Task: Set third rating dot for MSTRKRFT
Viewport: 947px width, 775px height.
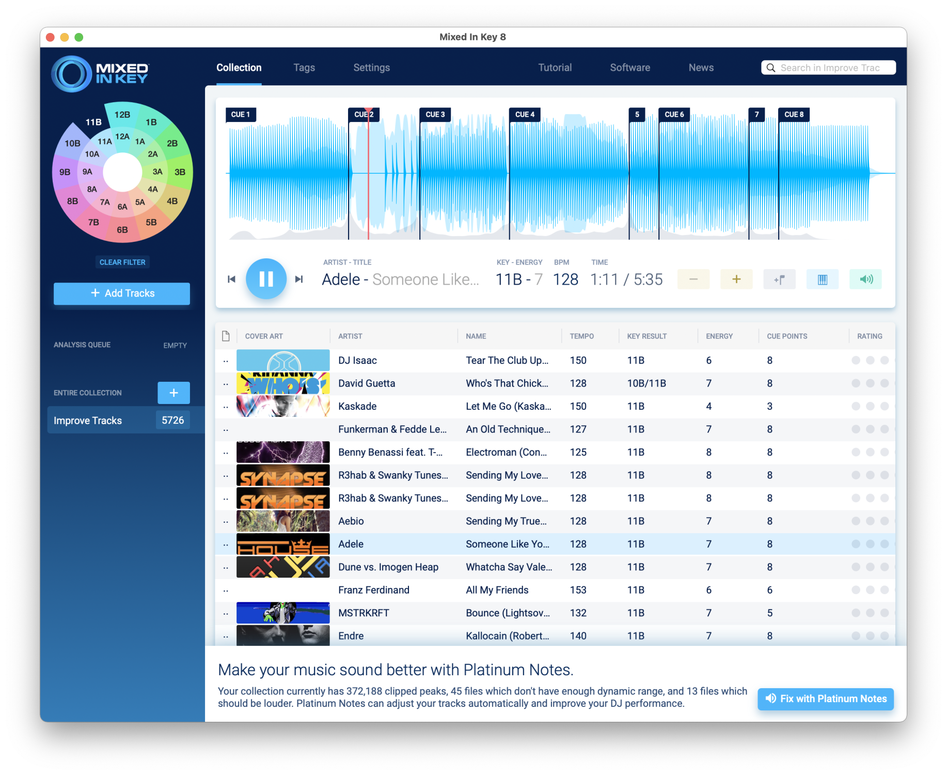Action: click(885, 613)
